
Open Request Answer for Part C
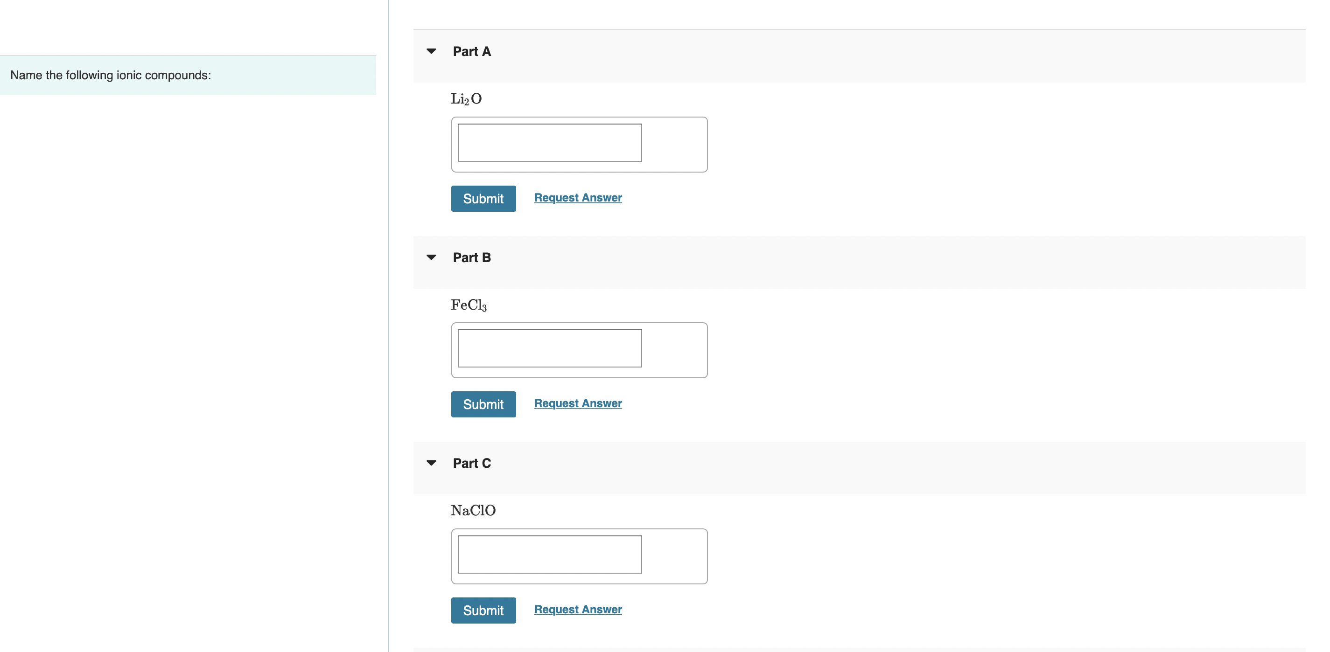[578, 609]
